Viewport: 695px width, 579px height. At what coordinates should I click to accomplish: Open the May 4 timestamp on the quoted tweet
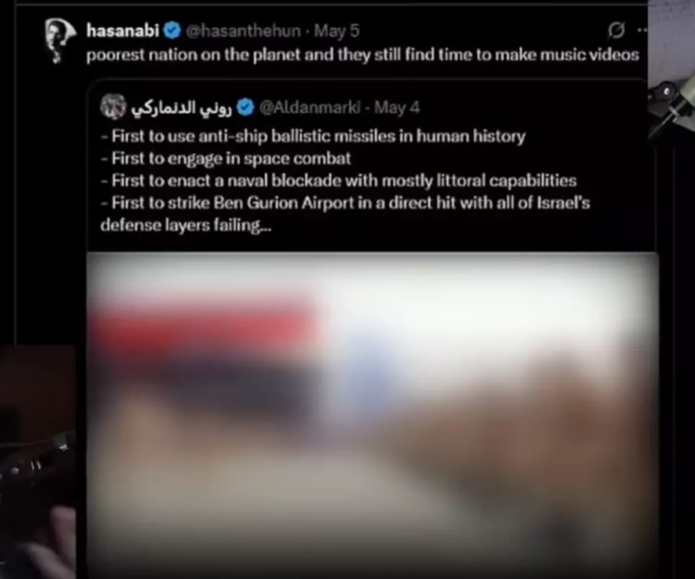(397, 107)
